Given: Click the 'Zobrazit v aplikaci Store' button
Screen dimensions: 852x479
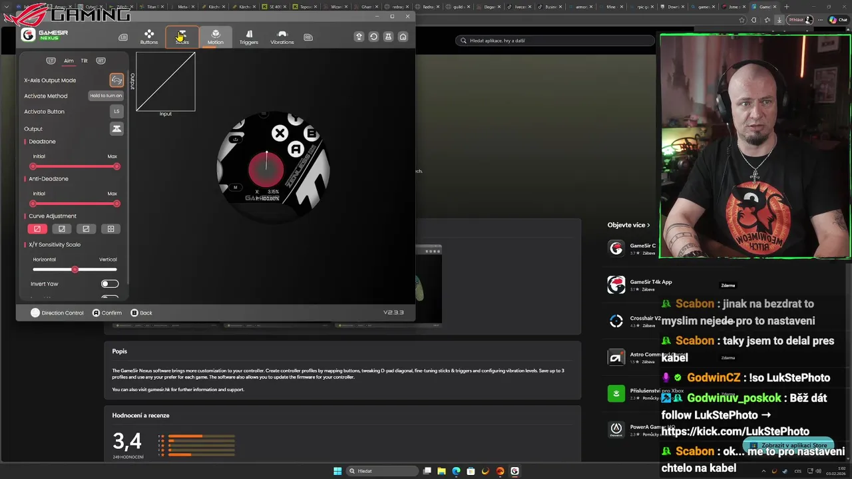Looking at the screenshot, I should 788,446.
